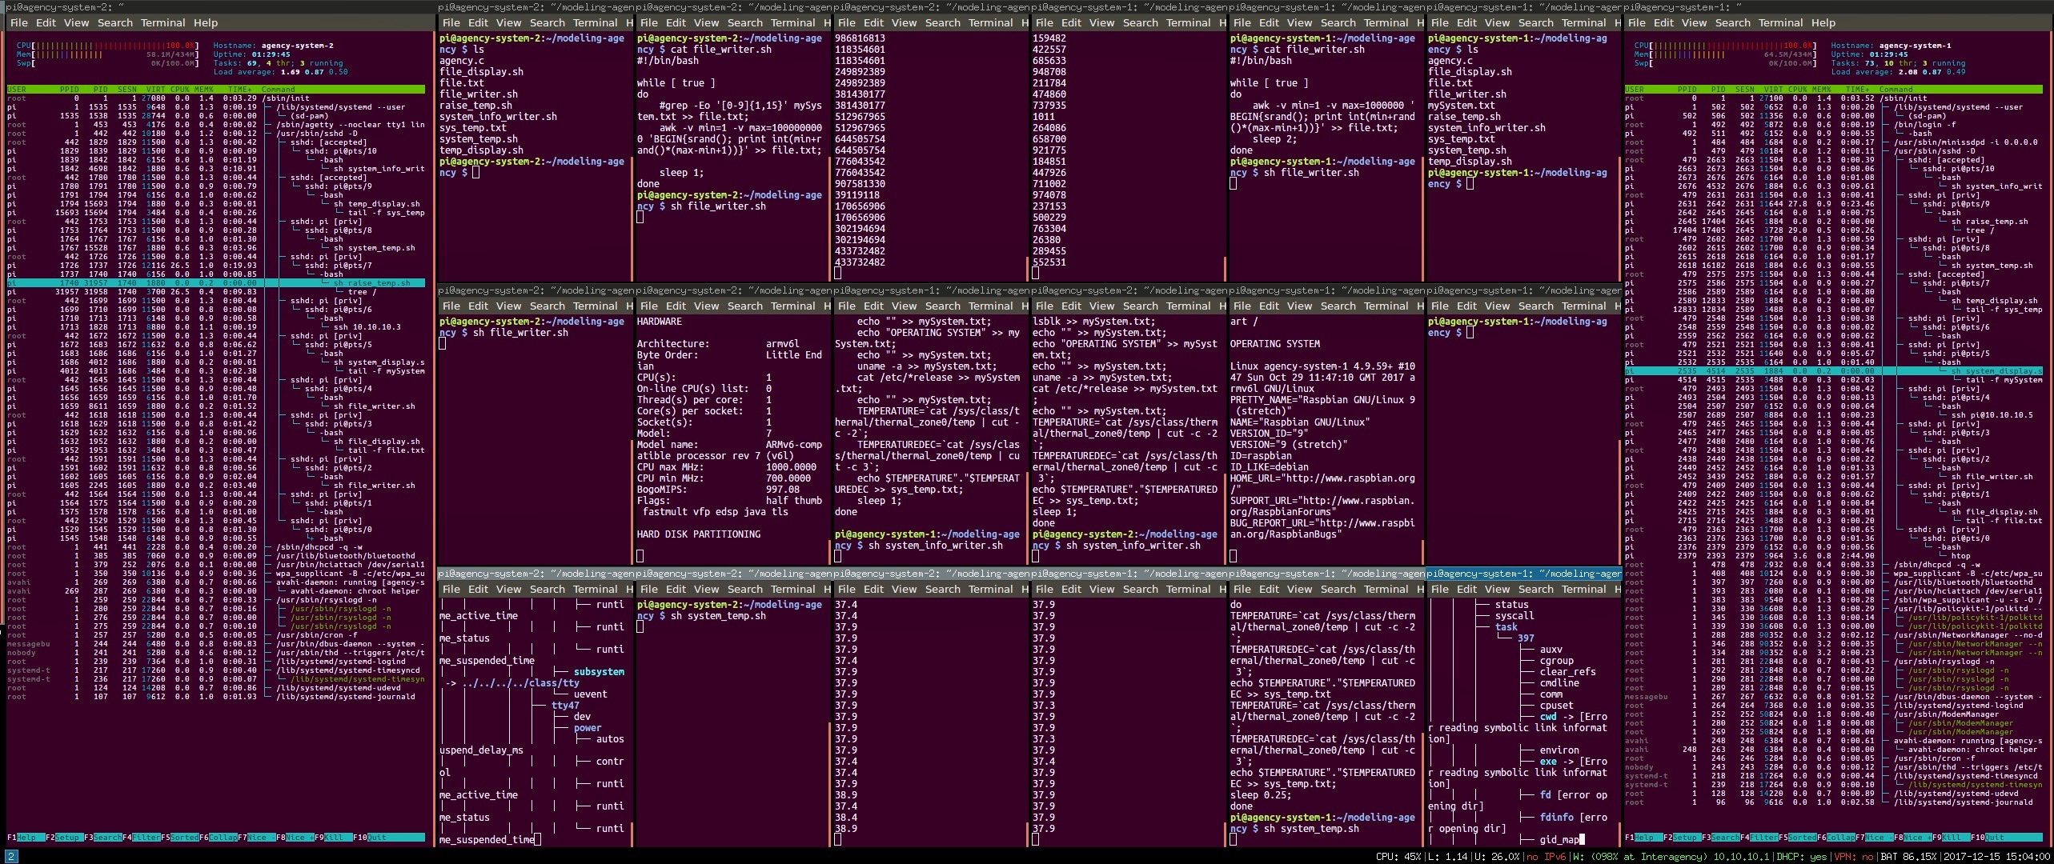
Task: Open Terminal menu in the gid_map tree output window
Action: (1584, 590)
